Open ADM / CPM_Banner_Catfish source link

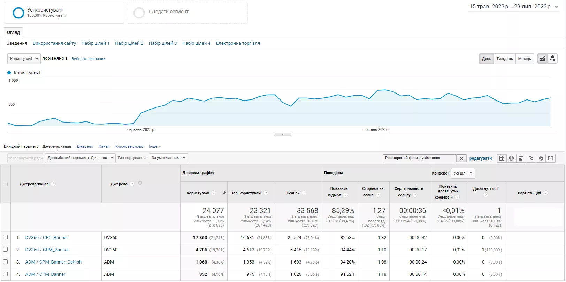(53, 262)
